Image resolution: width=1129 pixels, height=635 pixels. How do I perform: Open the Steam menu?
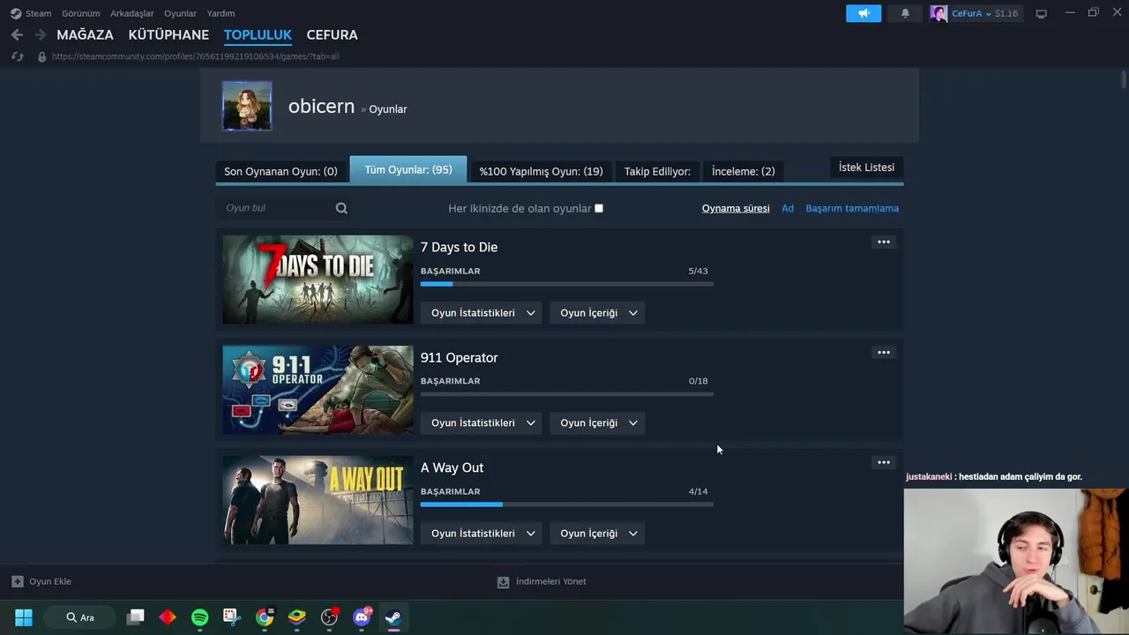pyautogui.click(x=38, y=13)
